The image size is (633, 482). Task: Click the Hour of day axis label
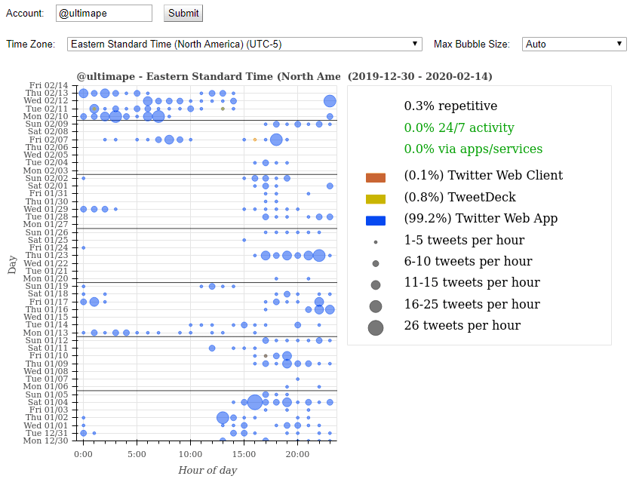[207, 469]
